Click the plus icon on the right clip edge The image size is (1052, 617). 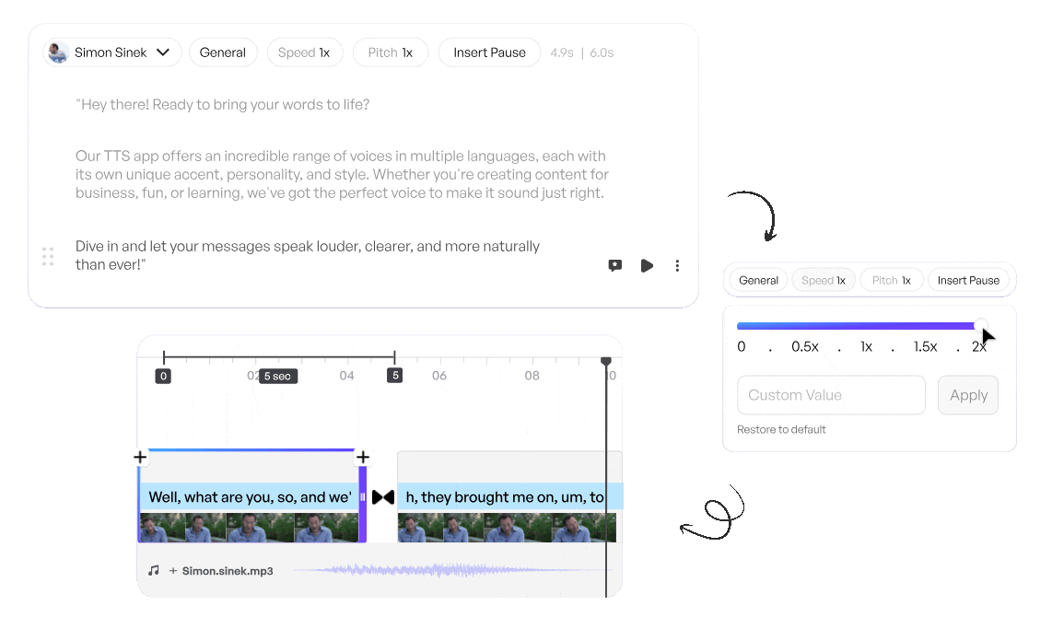click(363, 456)
